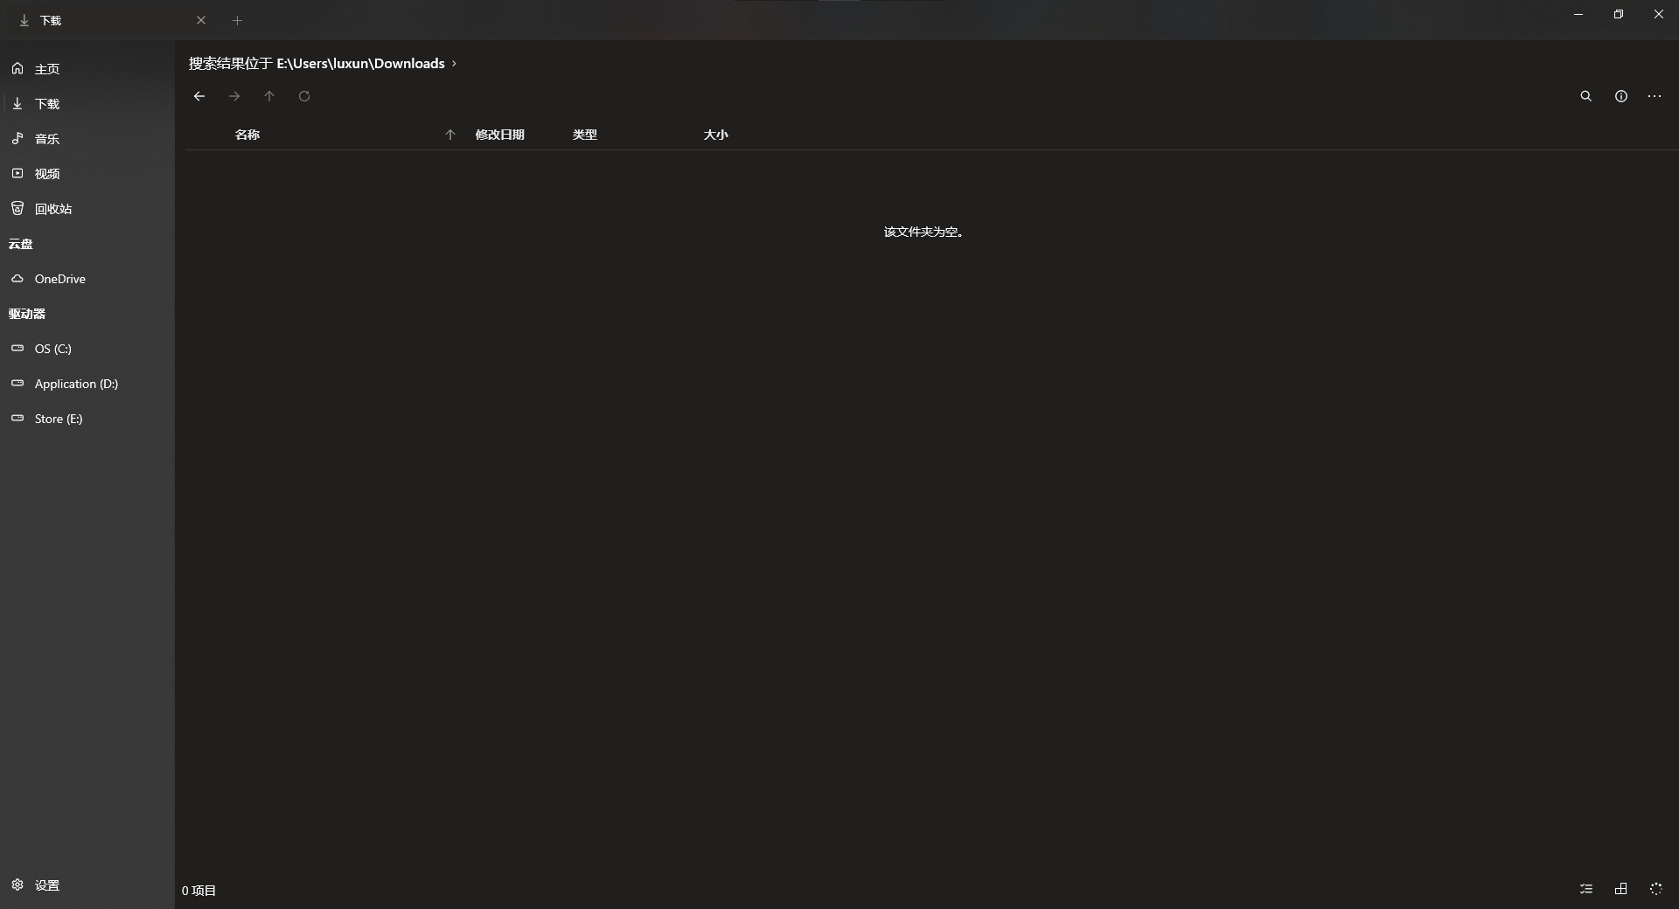
Task: Sort files by 修改日期 column
Action: click(x=499, y=135)
